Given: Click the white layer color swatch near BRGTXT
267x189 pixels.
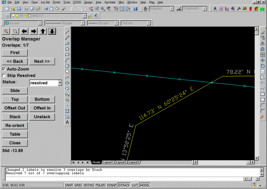Looking at the screenshot, I should [30, 16].
